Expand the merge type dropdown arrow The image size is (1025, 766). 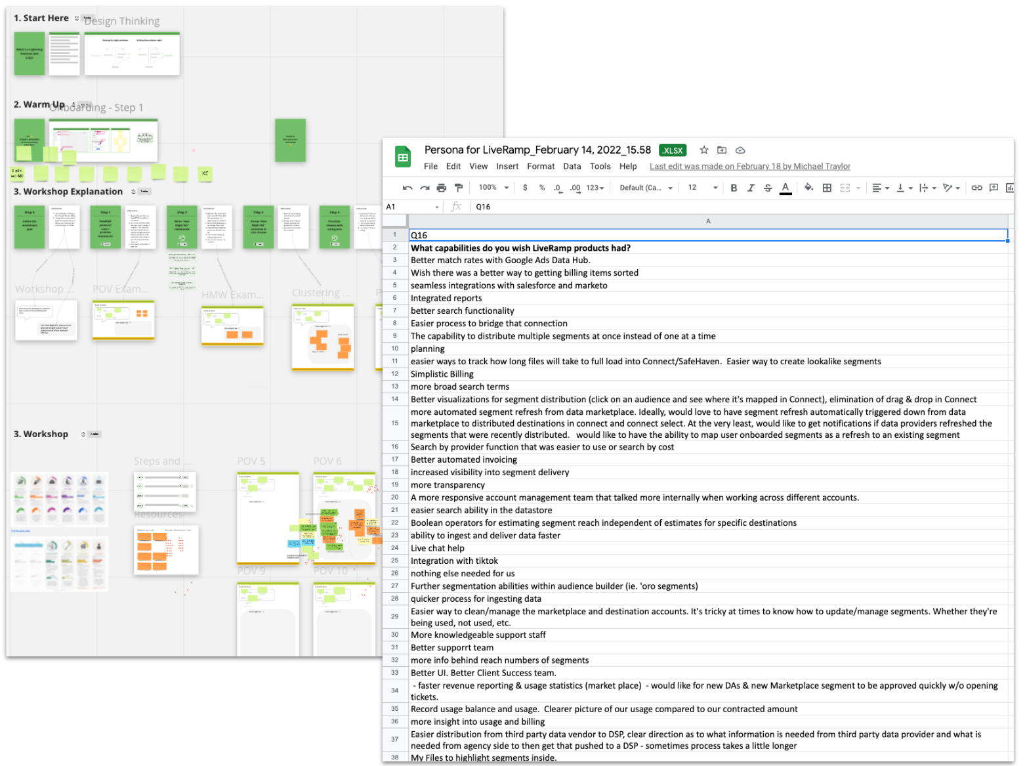point(858,188)
